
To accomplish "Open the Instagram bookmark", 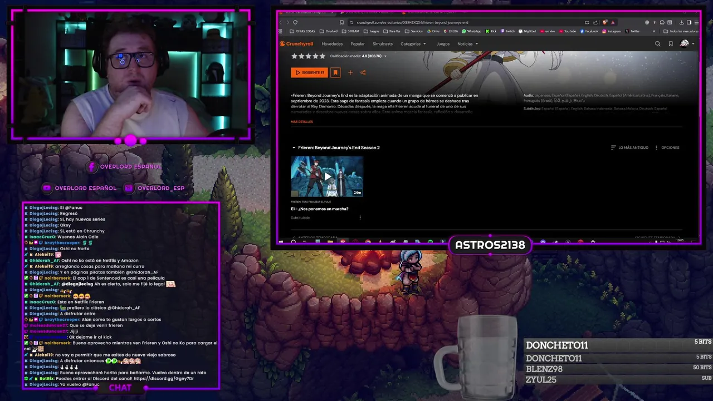I will pos(612,31).
